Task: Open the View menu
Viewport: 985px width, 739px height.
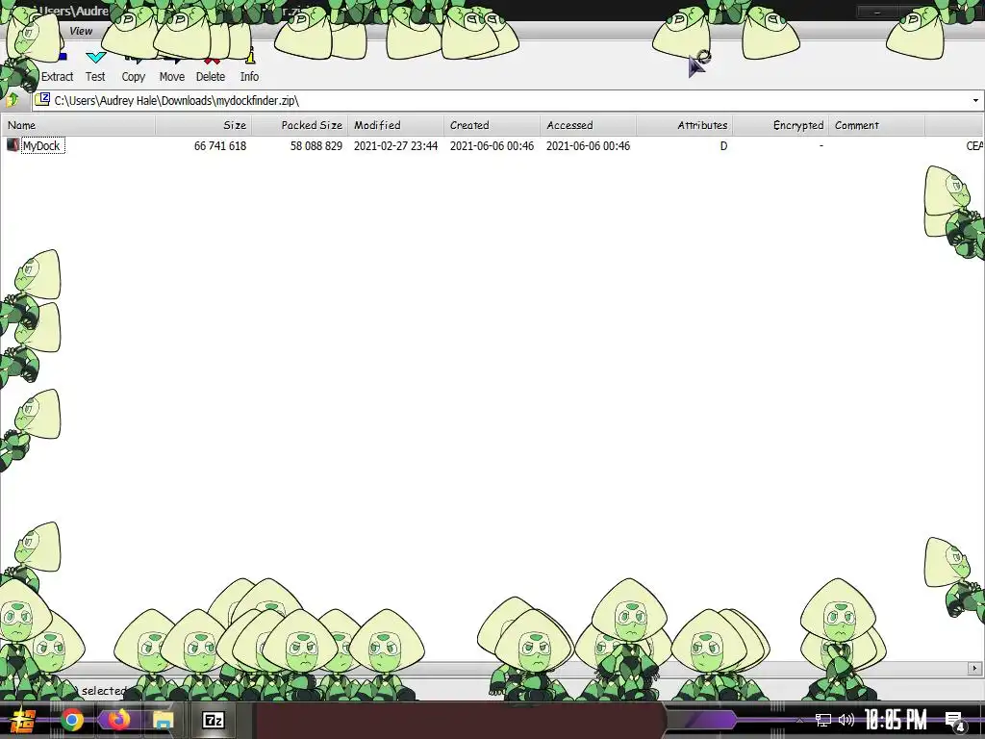Action: pyautogui.click(x=81, y=31)
